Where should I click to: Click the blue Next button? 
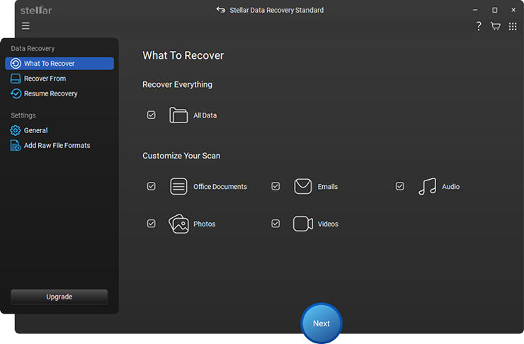pyautogui.click(x=321, y=323)
